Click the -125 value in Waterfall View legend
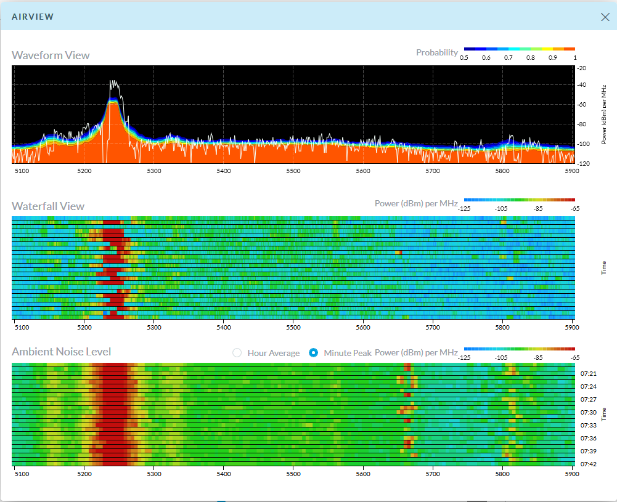The image size is (617, 502). click(464, 209)
